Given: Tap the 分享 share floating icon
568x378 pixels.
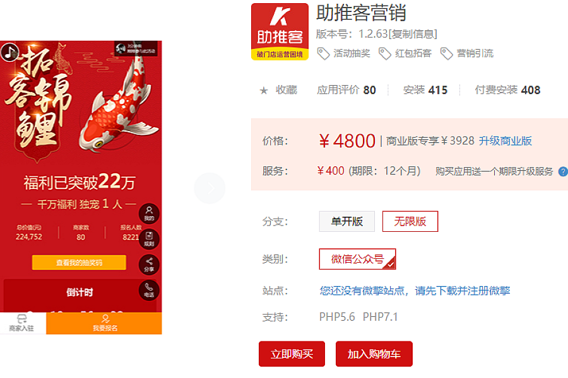Looking at the screenshot, I should tap(149, 265).
